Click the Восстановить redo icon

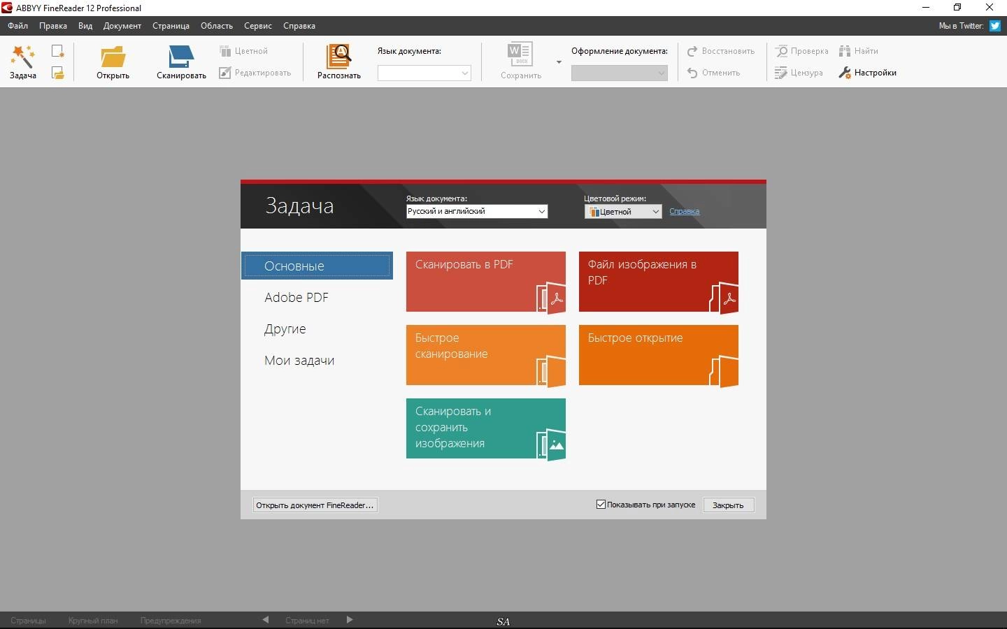[x=692, y=51]
